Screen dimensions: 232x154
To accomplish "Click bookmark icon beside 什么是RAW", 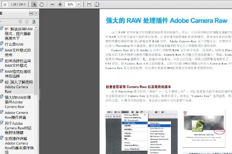I will (x=2, y=44).
